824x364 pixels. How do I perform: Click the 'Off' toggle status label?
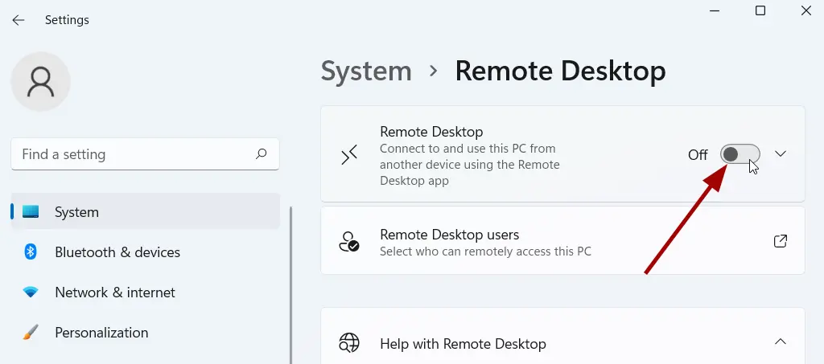pyautogui.click(x=698, y=155)
